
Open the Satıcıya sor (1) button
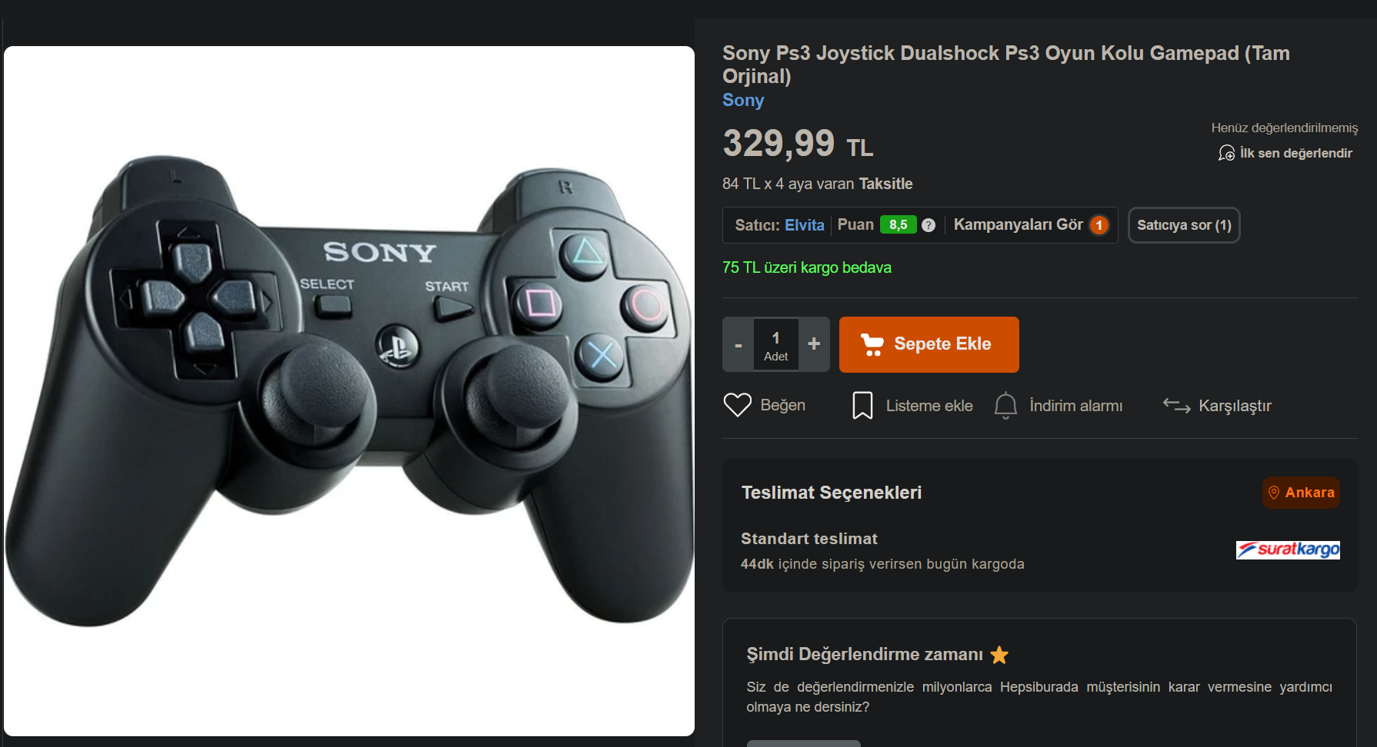[1184, 225]
